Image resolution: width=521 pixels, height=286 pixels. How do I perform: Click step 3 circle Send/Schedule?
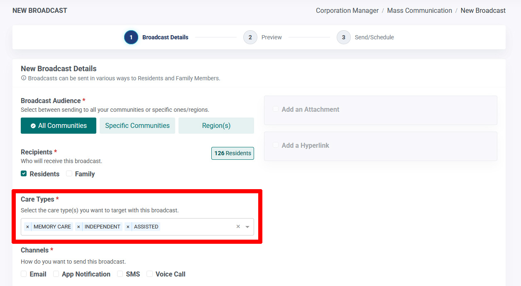pos(344,37)
